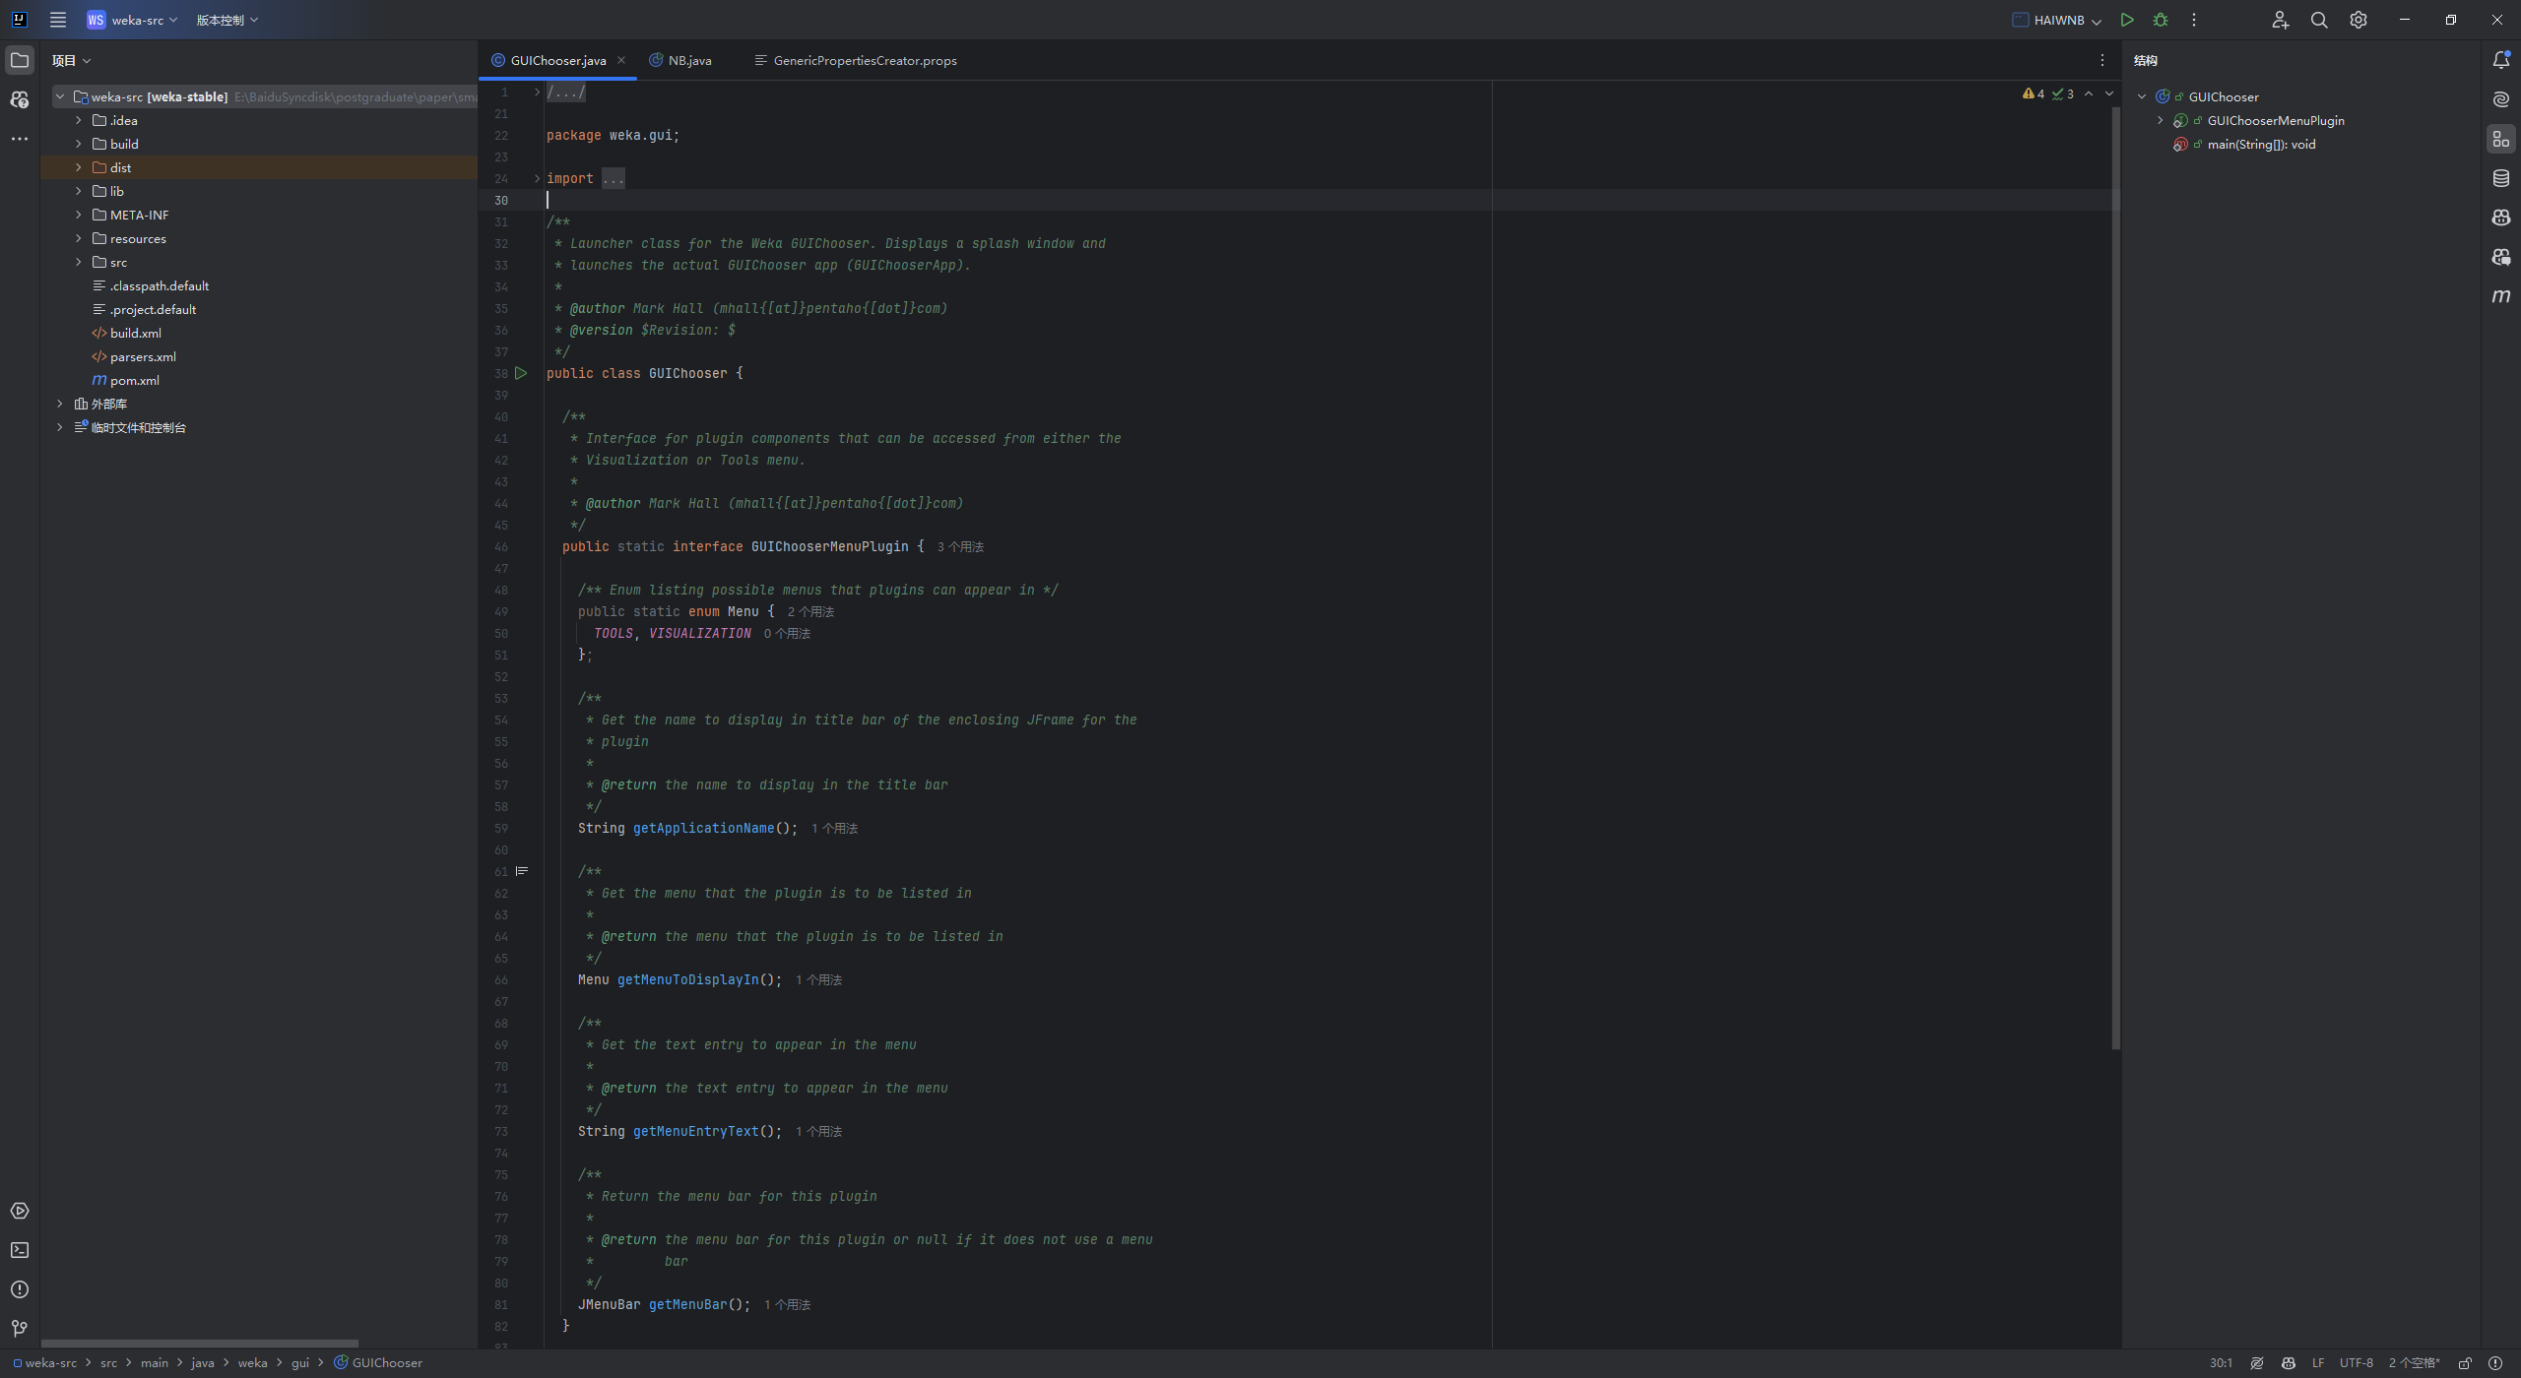Select the Structure tool window icon
This screenshot has width=2521, height=1378.
click(2501, 139)
